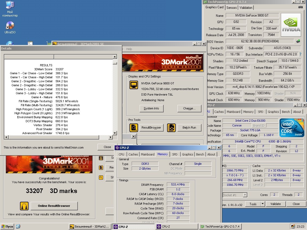Click the Details list scroll down arrow
307x230 pixels.
(x=115, y=133)
